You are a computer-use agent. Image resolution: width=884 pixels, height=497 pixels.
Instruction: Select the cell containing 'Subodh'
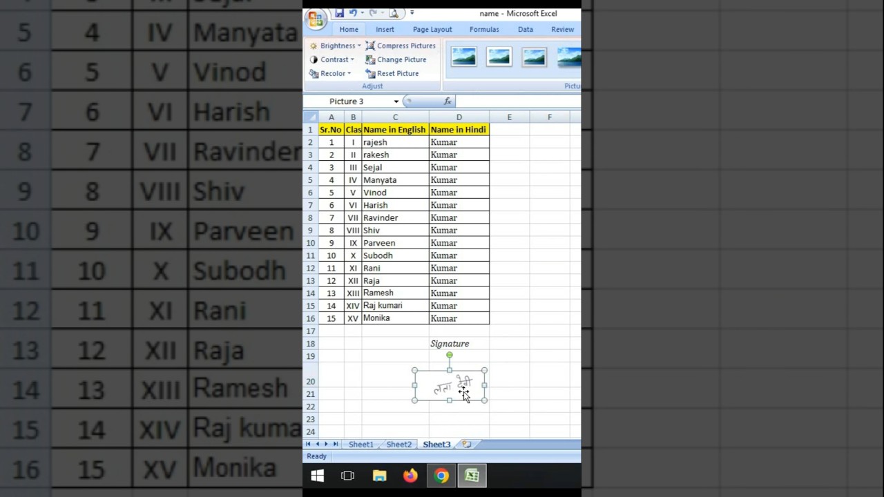tap(395, 255)
